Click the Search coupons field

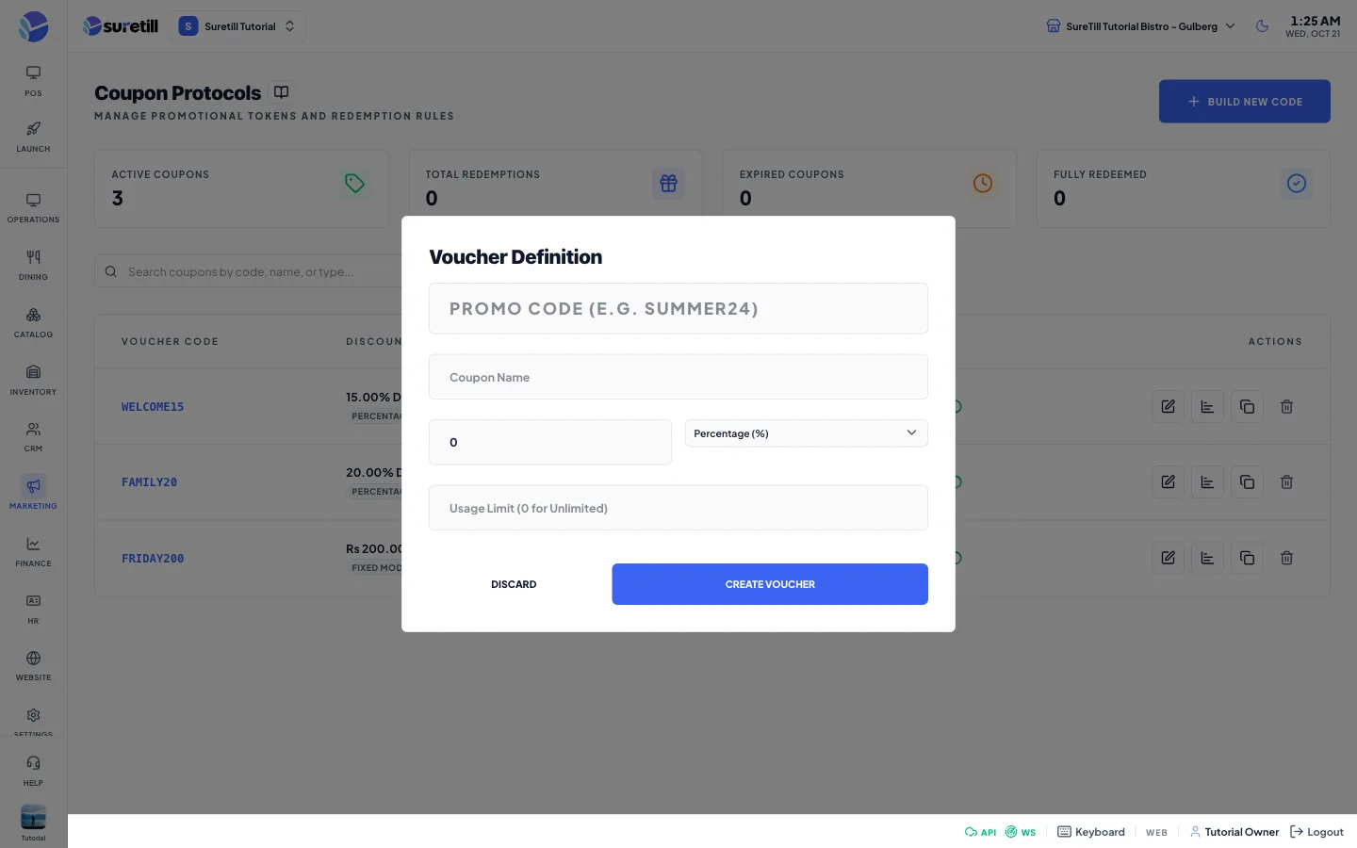coord(249,271)
